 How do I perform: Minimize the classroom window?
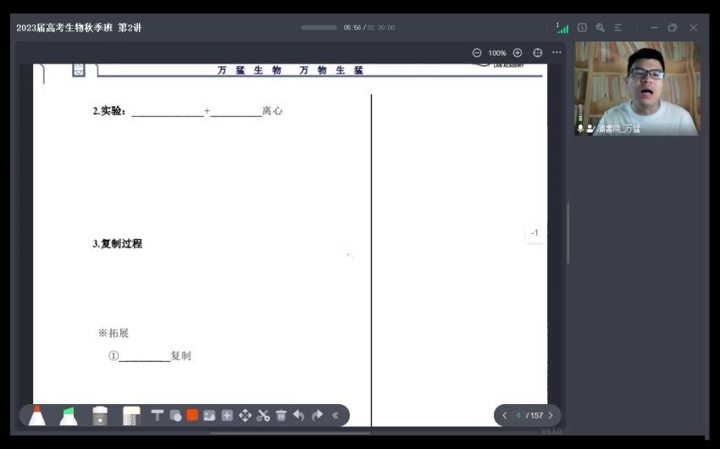pos(655,28)
